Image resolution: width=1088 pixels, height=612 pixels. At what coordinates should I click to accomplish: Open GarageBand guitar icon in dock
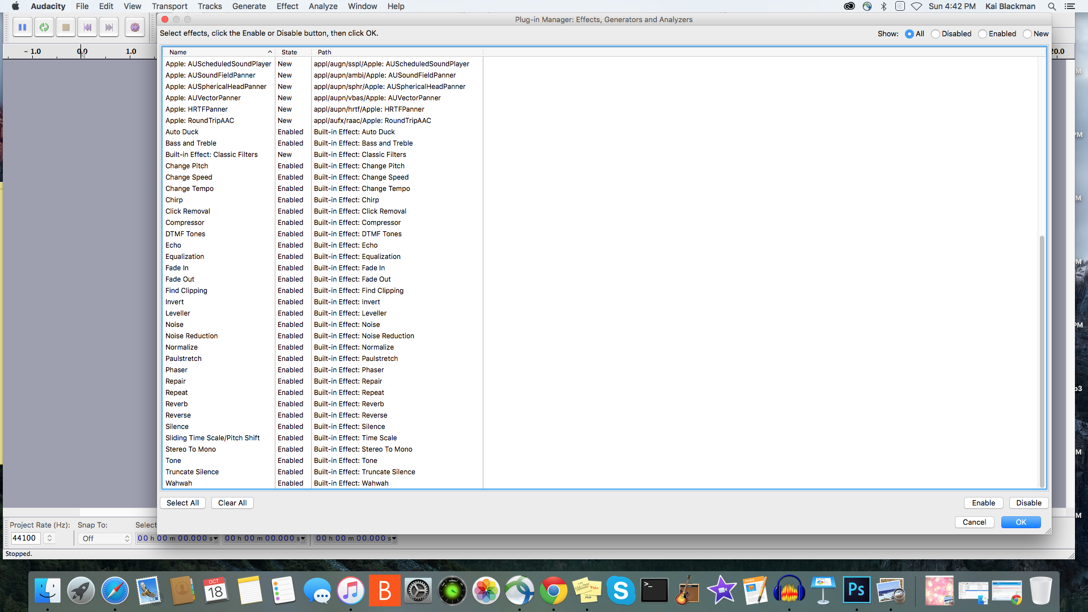point(688,590)
